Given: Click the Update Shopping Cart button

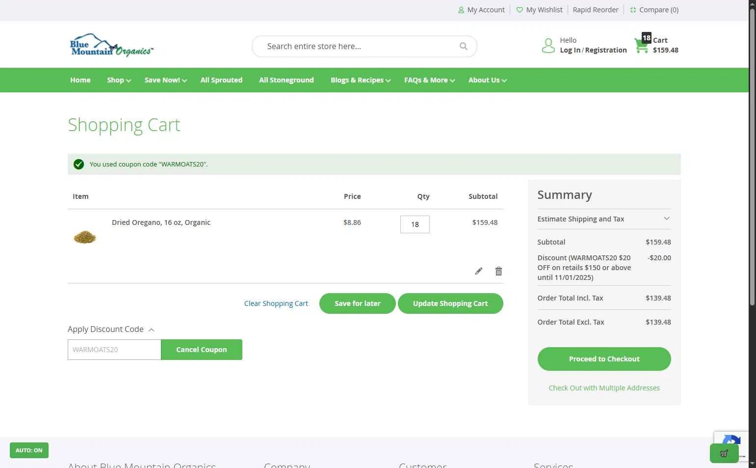Looking at the screenshot, I should [450, 303].
